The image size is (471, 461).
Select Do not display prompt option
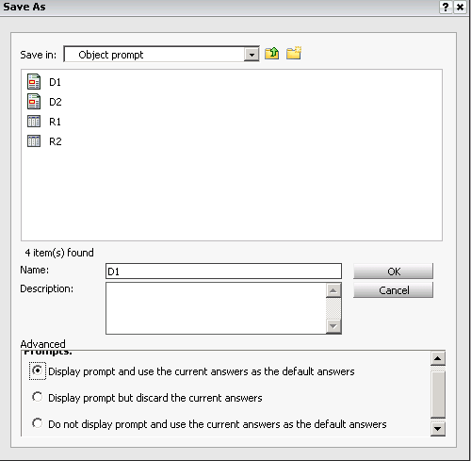pos(38,423)
